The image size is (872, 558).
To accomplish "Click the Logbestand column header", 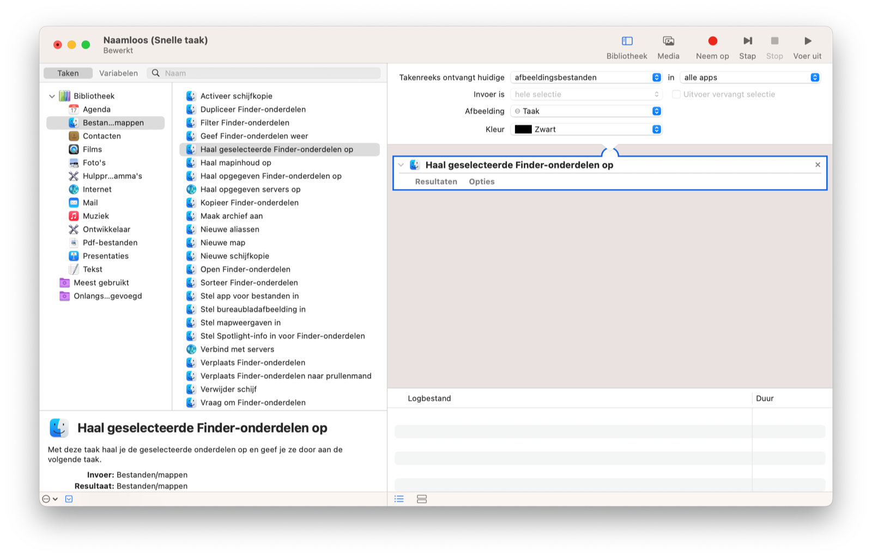I will pyautogui.click(x=429, y=398).
